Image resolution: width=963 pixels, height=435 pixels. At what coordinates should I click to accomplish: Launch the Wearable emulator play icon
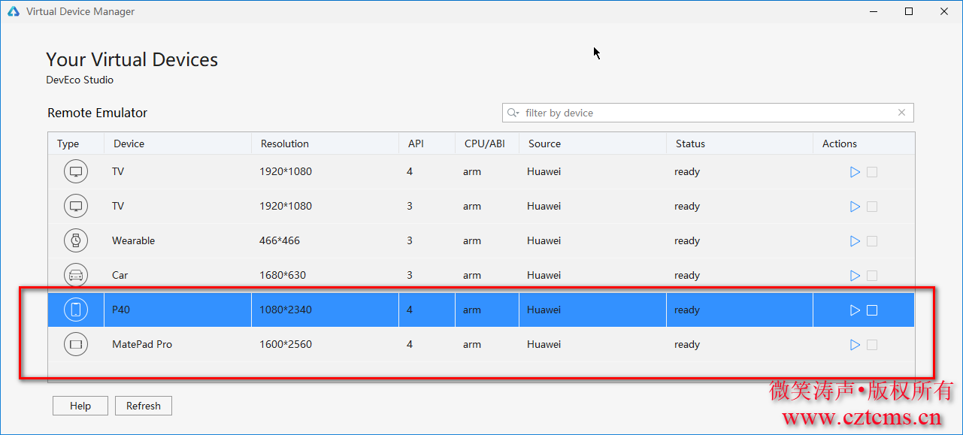pos(855,241)
